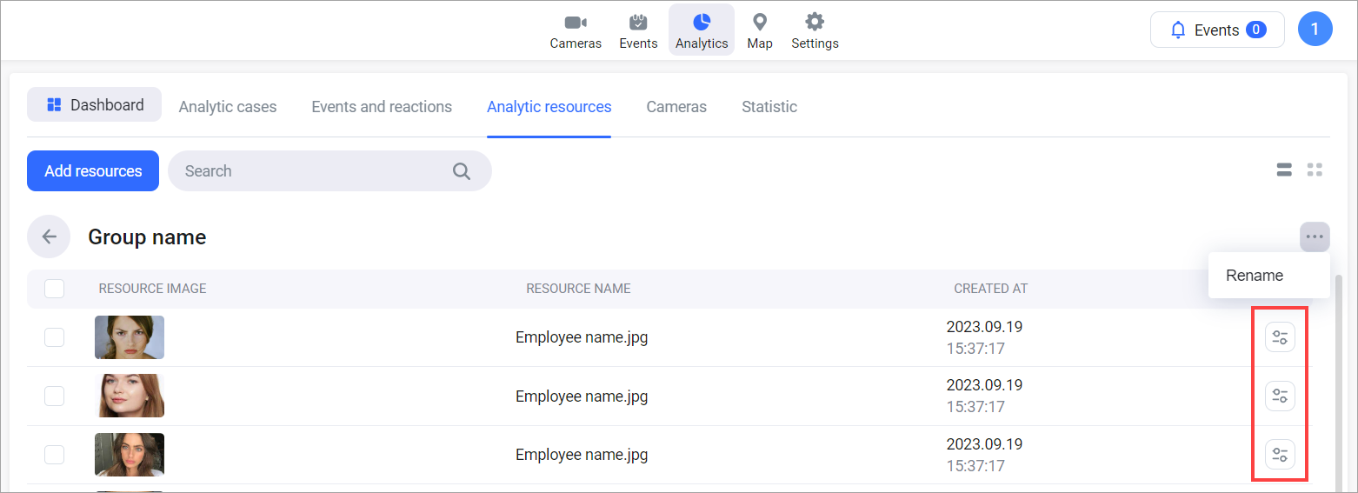Image resolution: width=1358 pixels, height=493 pixels.
Task: Open settings for the first employee resource
Action: click(1280, 338)
